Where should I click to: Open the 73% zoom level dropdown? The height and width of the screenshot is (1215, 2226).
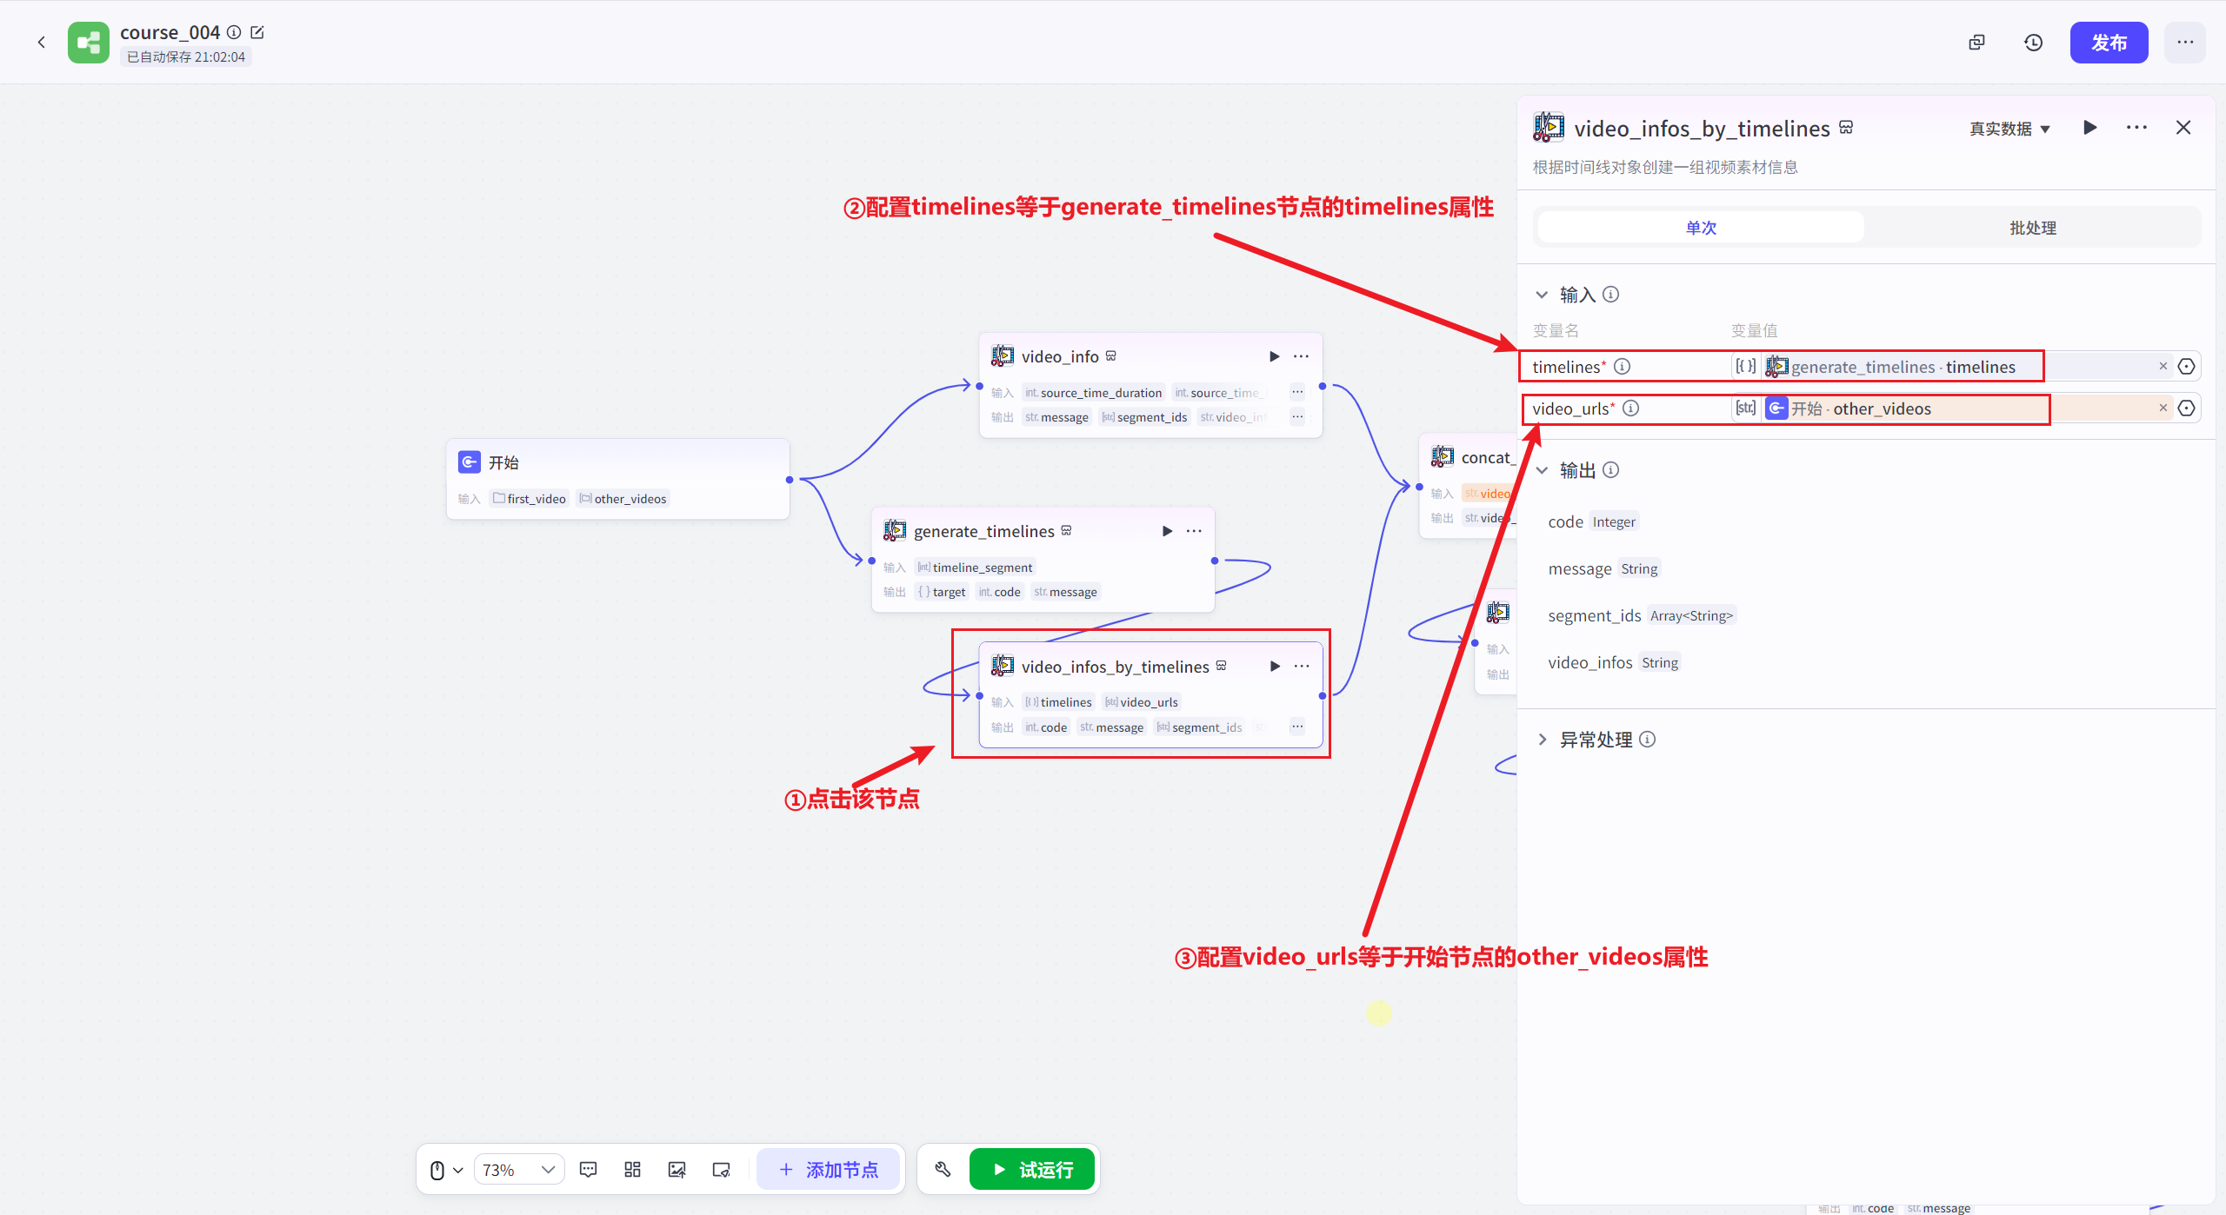click(519, 1169)
